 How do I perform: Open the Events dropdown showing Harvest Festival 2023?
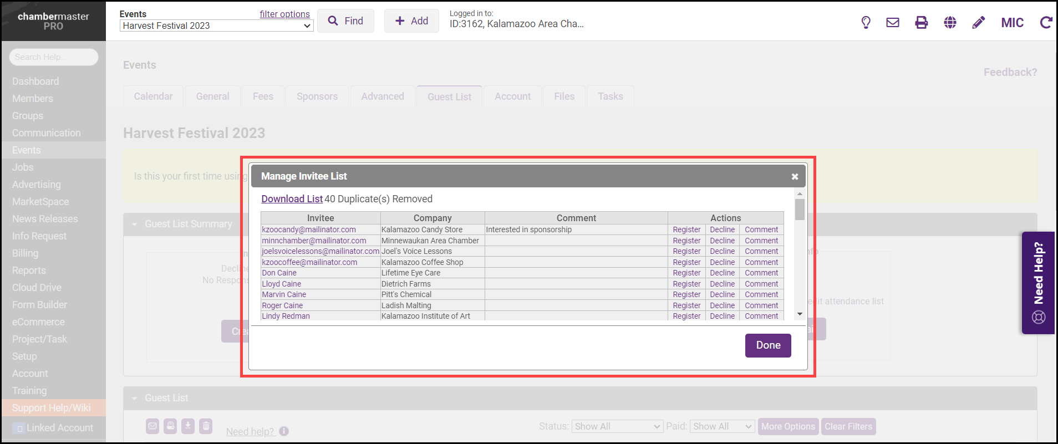pyautogui.click(x=216, y=25)
